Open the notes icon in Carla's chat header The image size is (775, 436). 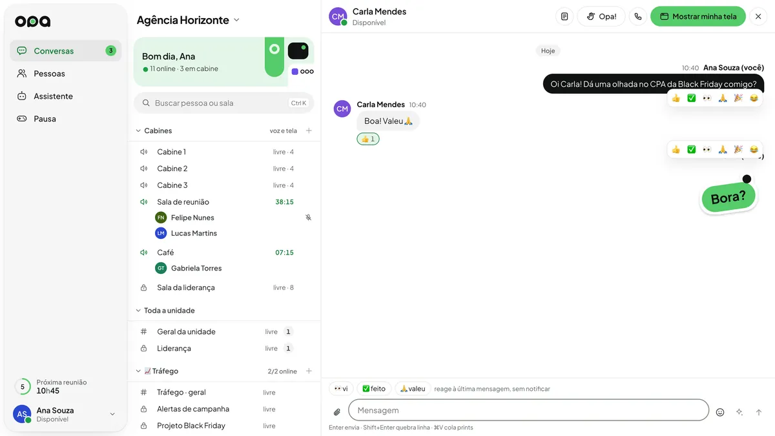click(x=564, y=17)
